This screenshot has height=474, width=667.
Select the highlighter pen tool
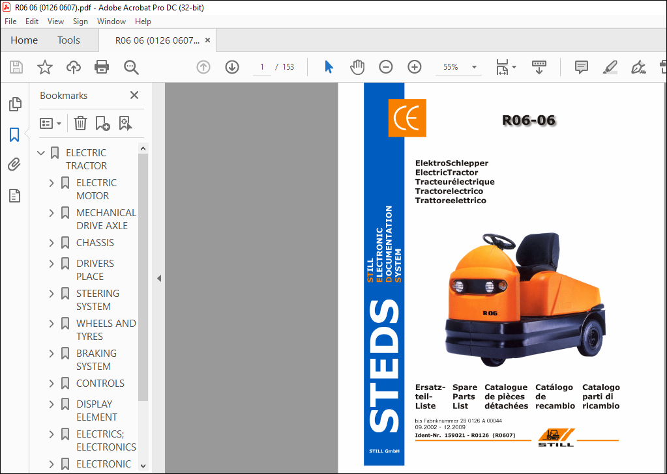610,67
